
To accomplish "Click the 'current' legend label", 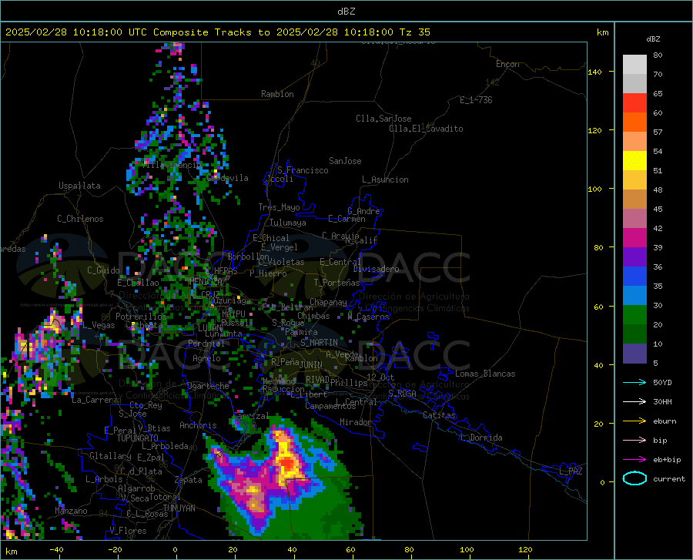I will coord(669,478).
